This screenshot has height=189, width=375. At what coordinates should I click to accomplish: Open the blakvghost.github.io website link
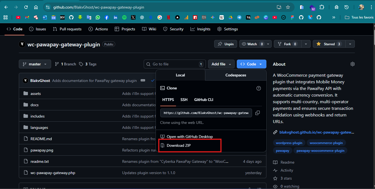pos(317,132)
